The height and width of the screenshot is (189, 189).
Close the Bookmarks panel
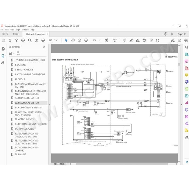click(44, 47)
